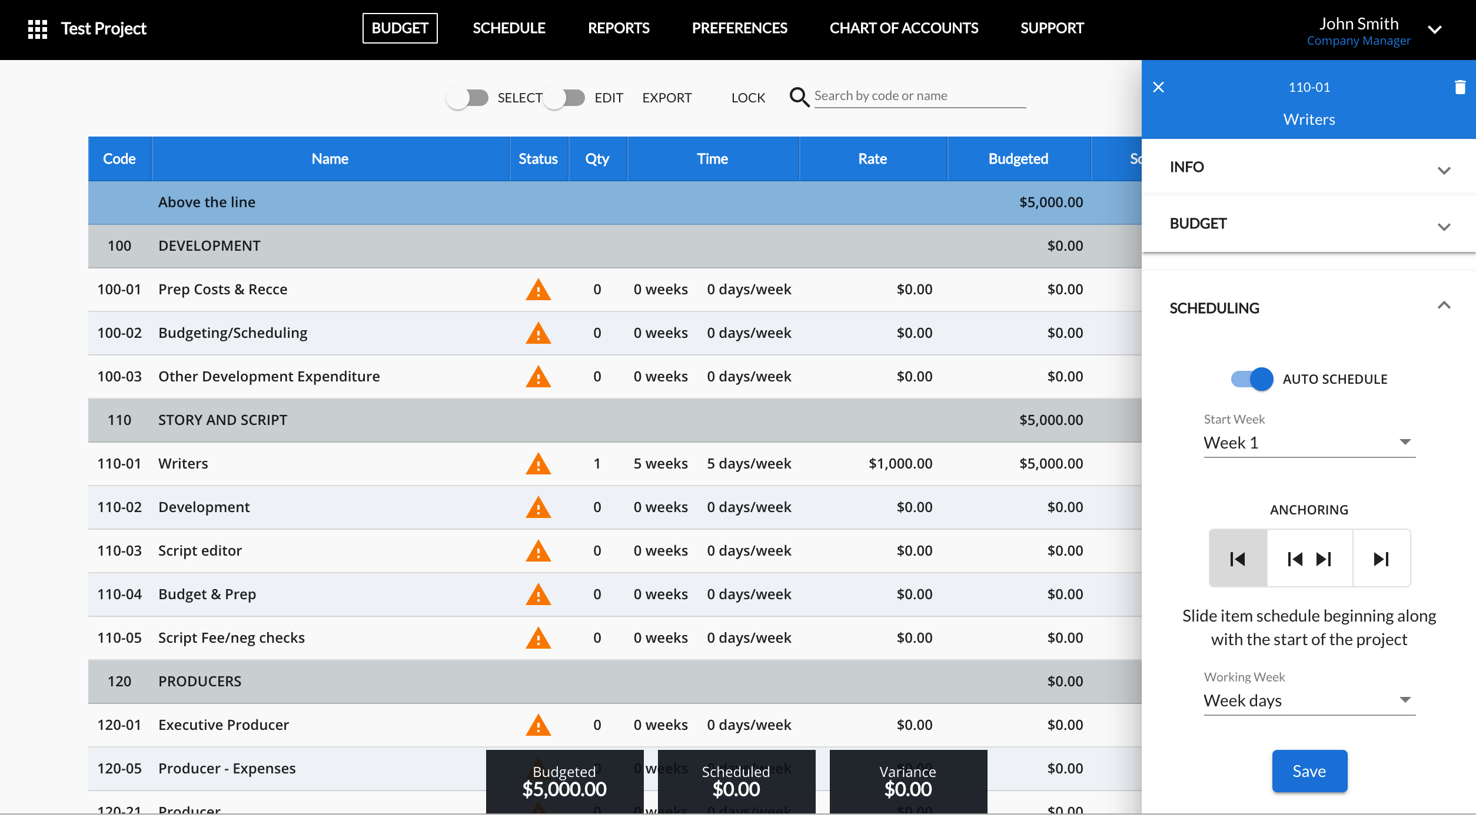Click warning status icon for Writers row
Screen dimensions: 1476x817
(x=538, y=464)
